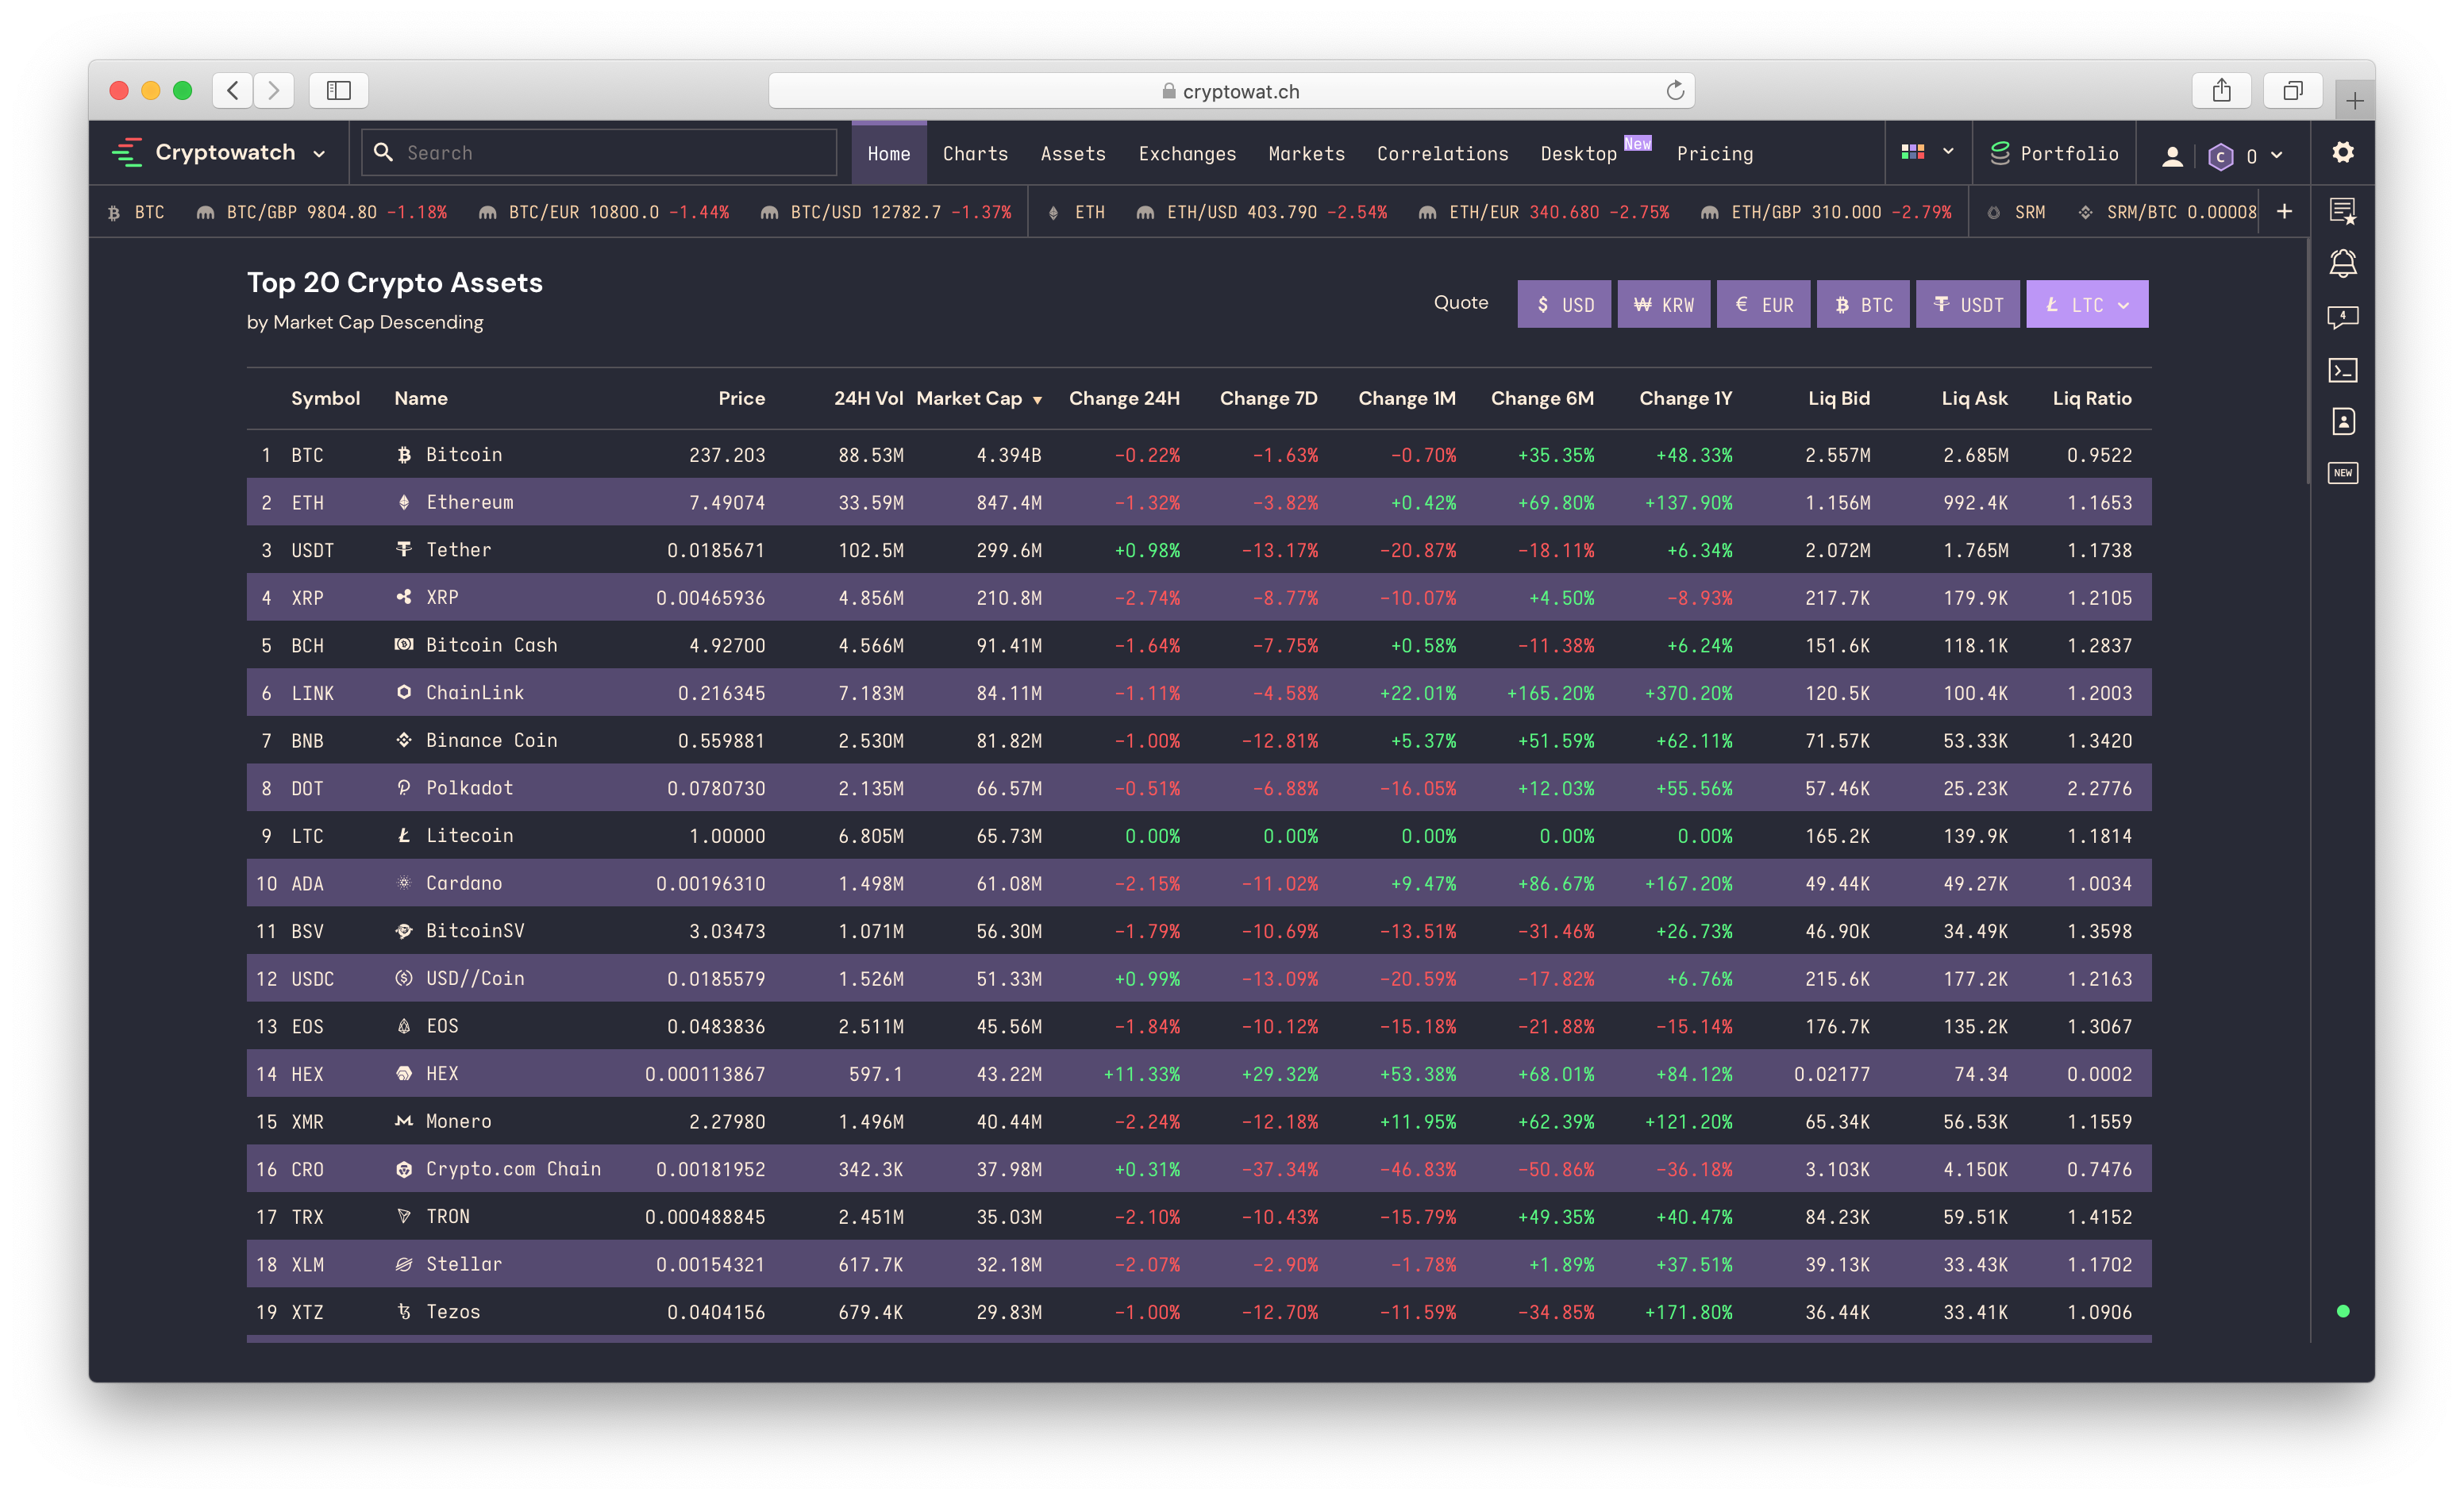Click the ChainLink icon in the table
The height and width of the screenshot is (1500, 2464).
(x=404, y=692)
